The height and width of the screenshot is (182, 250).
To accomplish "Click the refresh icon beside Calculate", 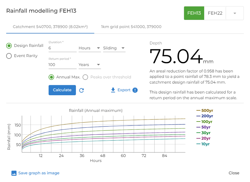I will click(82, 90).
